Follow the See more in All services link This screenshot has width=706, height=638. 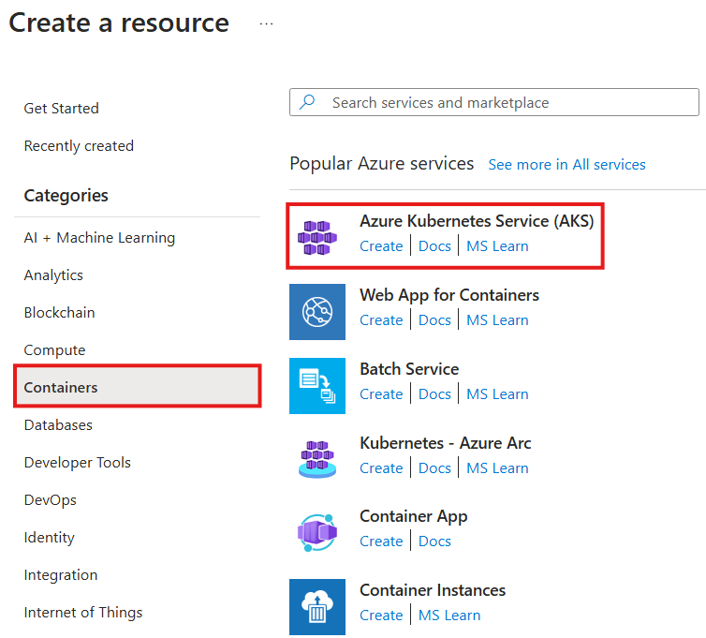click(566, 165)
